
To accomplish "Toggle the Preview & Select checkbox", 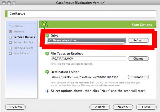I will (10, 48).
